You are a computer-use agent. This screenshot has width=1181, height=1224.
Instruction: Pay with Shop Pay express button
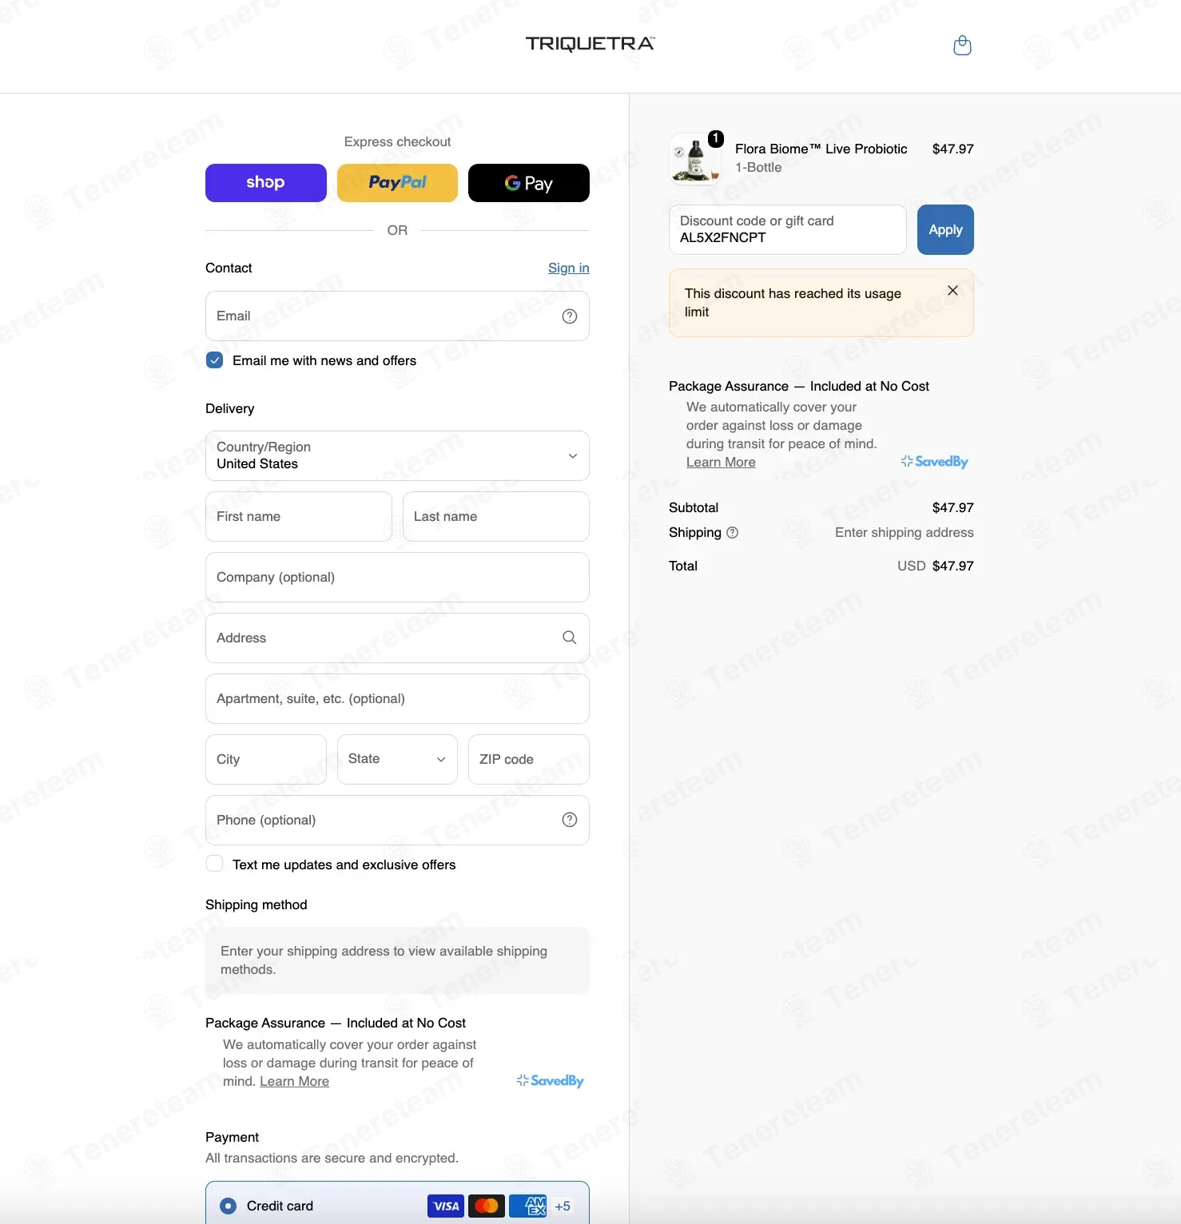click(x=266, y=183)
